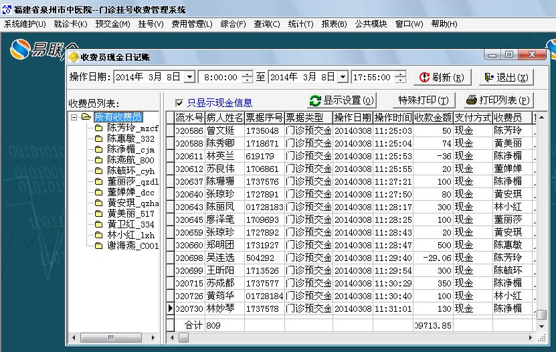
Task: Open the 报表(B) menu
Action: [x=335, y=24]
